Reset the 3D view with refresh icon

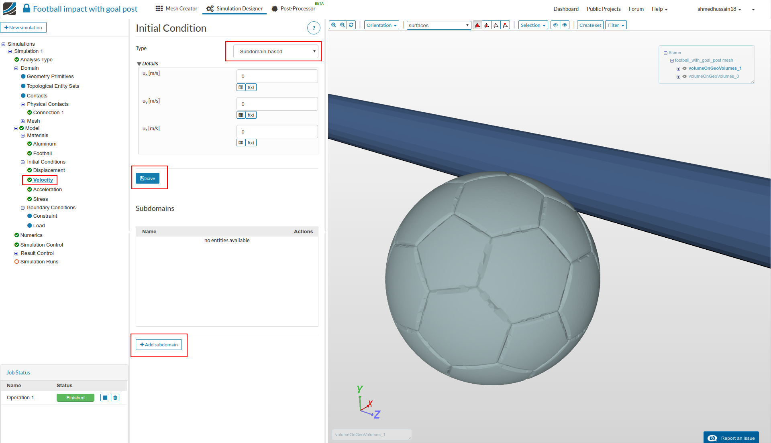pyautogui.click(x=351, y=25)
